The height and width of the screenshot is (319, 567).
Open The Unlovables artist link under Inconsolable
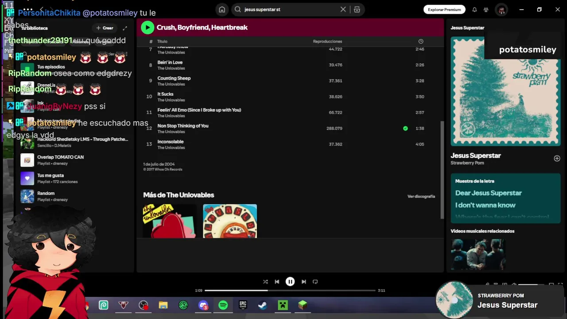click(x=171, y=148)
